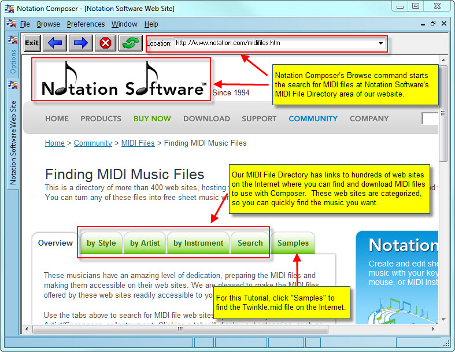The image size is (455, 352).
Task: Click the document icon left of File menu
Action: pos(11,24)
